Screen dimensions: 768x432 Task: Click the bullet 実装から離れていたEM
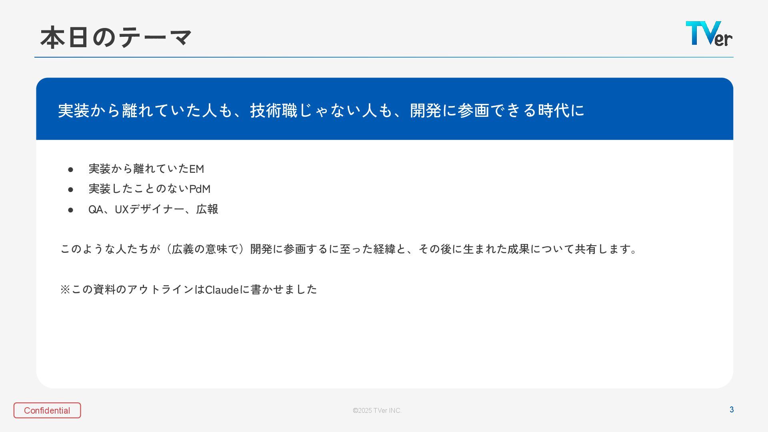click(x=146, y=169)
